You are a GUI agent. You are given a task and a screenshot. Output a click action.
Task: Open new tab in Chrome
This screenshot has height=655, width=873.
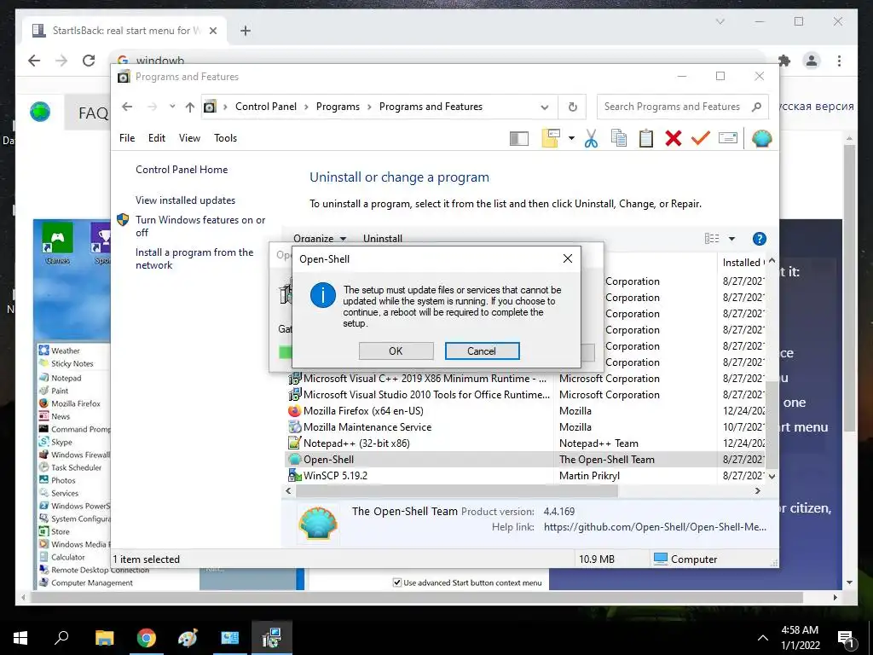click(246, 31)
